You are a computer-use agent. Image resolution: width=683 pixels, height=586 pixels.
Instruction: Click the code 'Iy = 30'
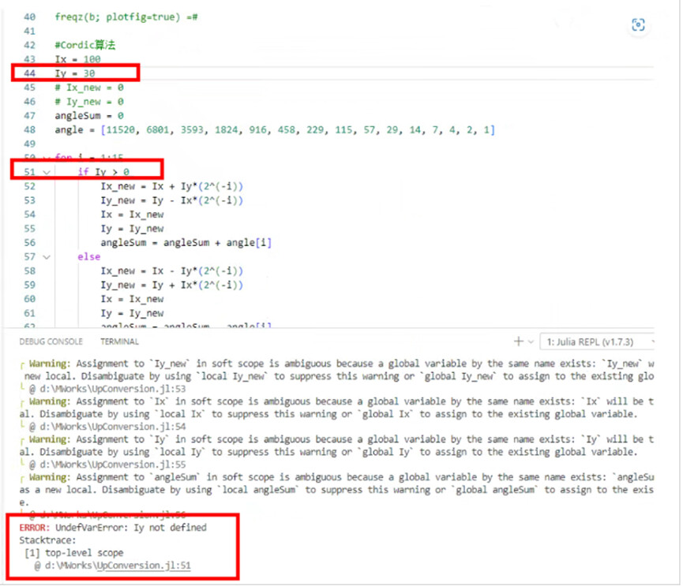[x=74, y=73]
